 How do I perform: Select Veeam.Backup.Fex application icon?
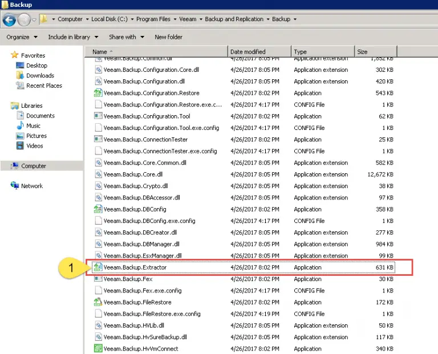[x=98, y=279]
